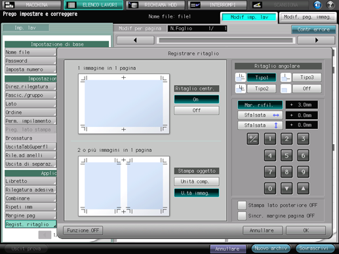Open Libretto setting
The width and height of the screenshot is (339, 254).
click(30, 181)
